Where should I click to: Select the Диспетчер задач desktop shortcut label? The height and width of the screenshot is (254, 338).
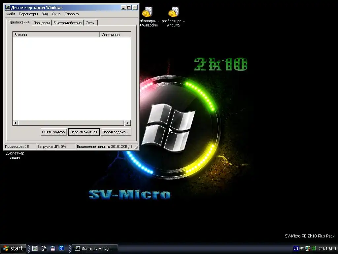tap(15, 155)
